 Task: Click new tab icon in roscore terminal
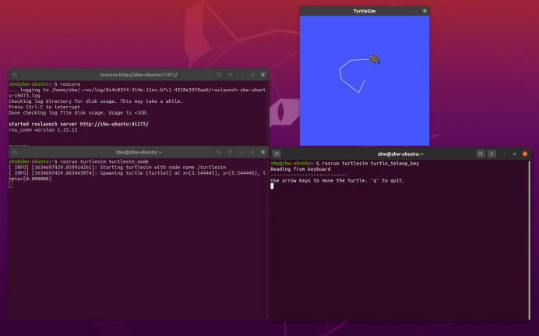coord(15,75)
